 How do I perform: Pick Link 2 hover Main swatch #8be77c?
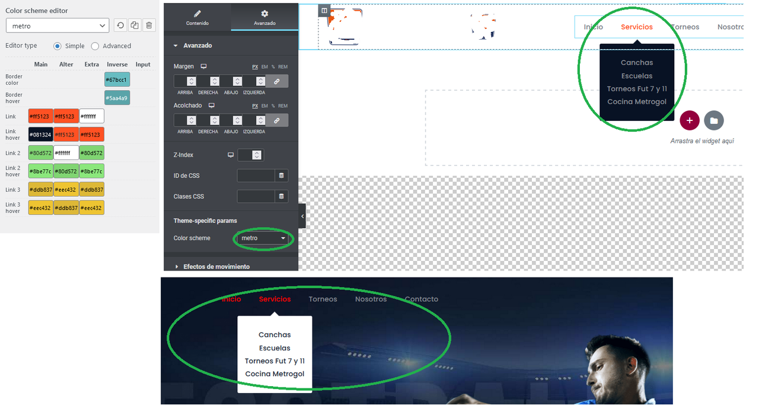pyautogui.click(x=40, y=171)
